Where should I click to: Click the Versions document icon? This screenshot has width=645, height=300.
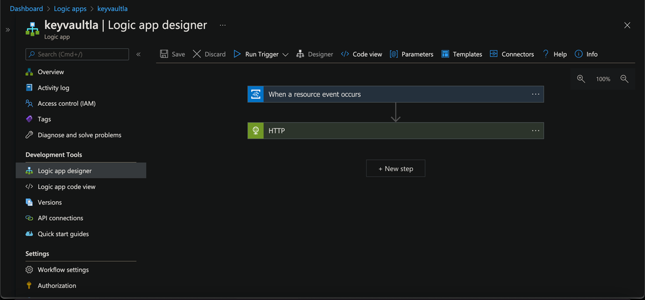(x=29, y=202)
